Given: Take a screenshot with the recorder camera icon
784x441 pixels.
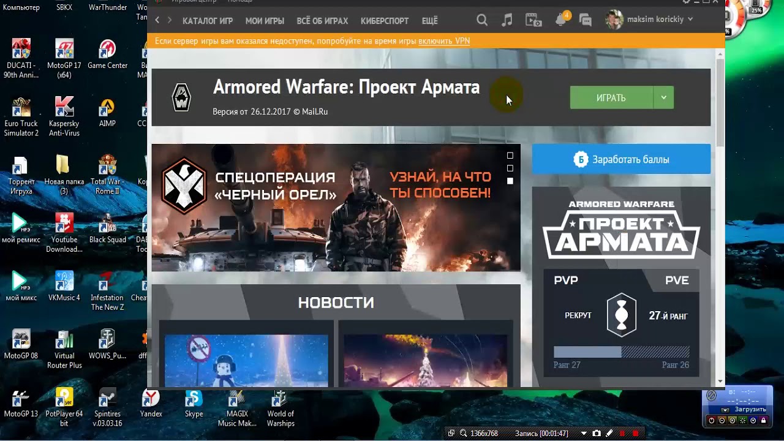Looking at the screenshot, I should [597, 433].
